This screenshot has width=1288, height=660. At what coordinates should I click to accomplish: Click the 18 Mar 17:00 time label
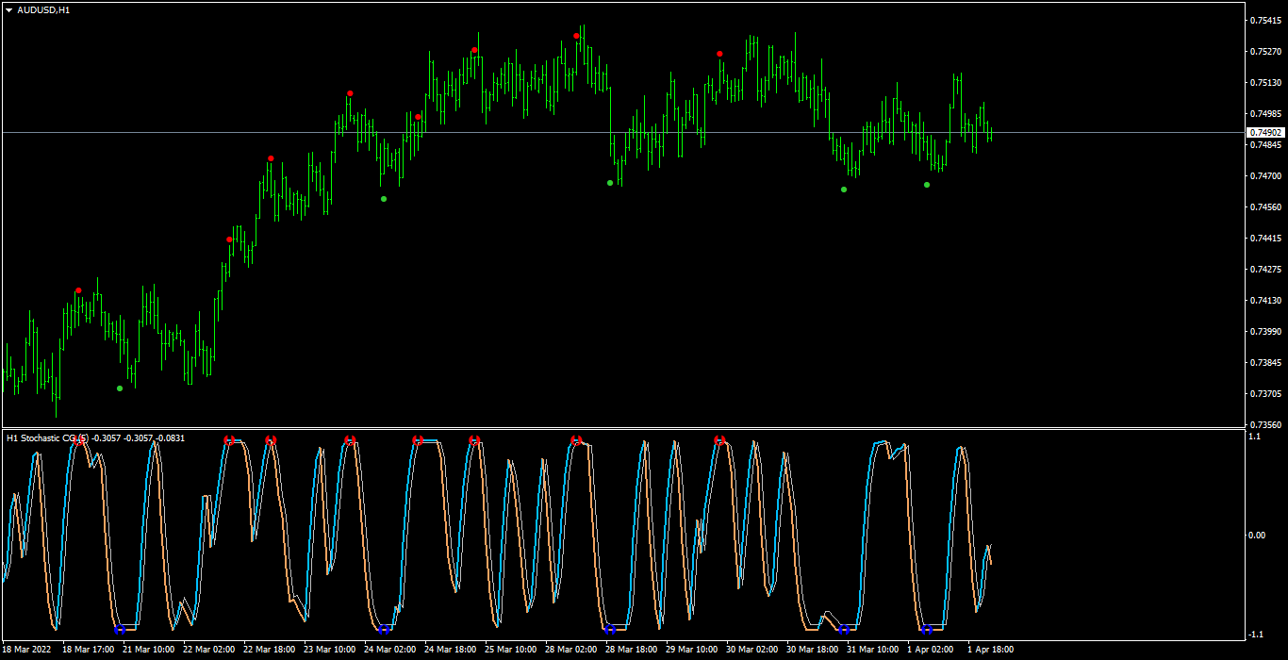coord(89,650)
